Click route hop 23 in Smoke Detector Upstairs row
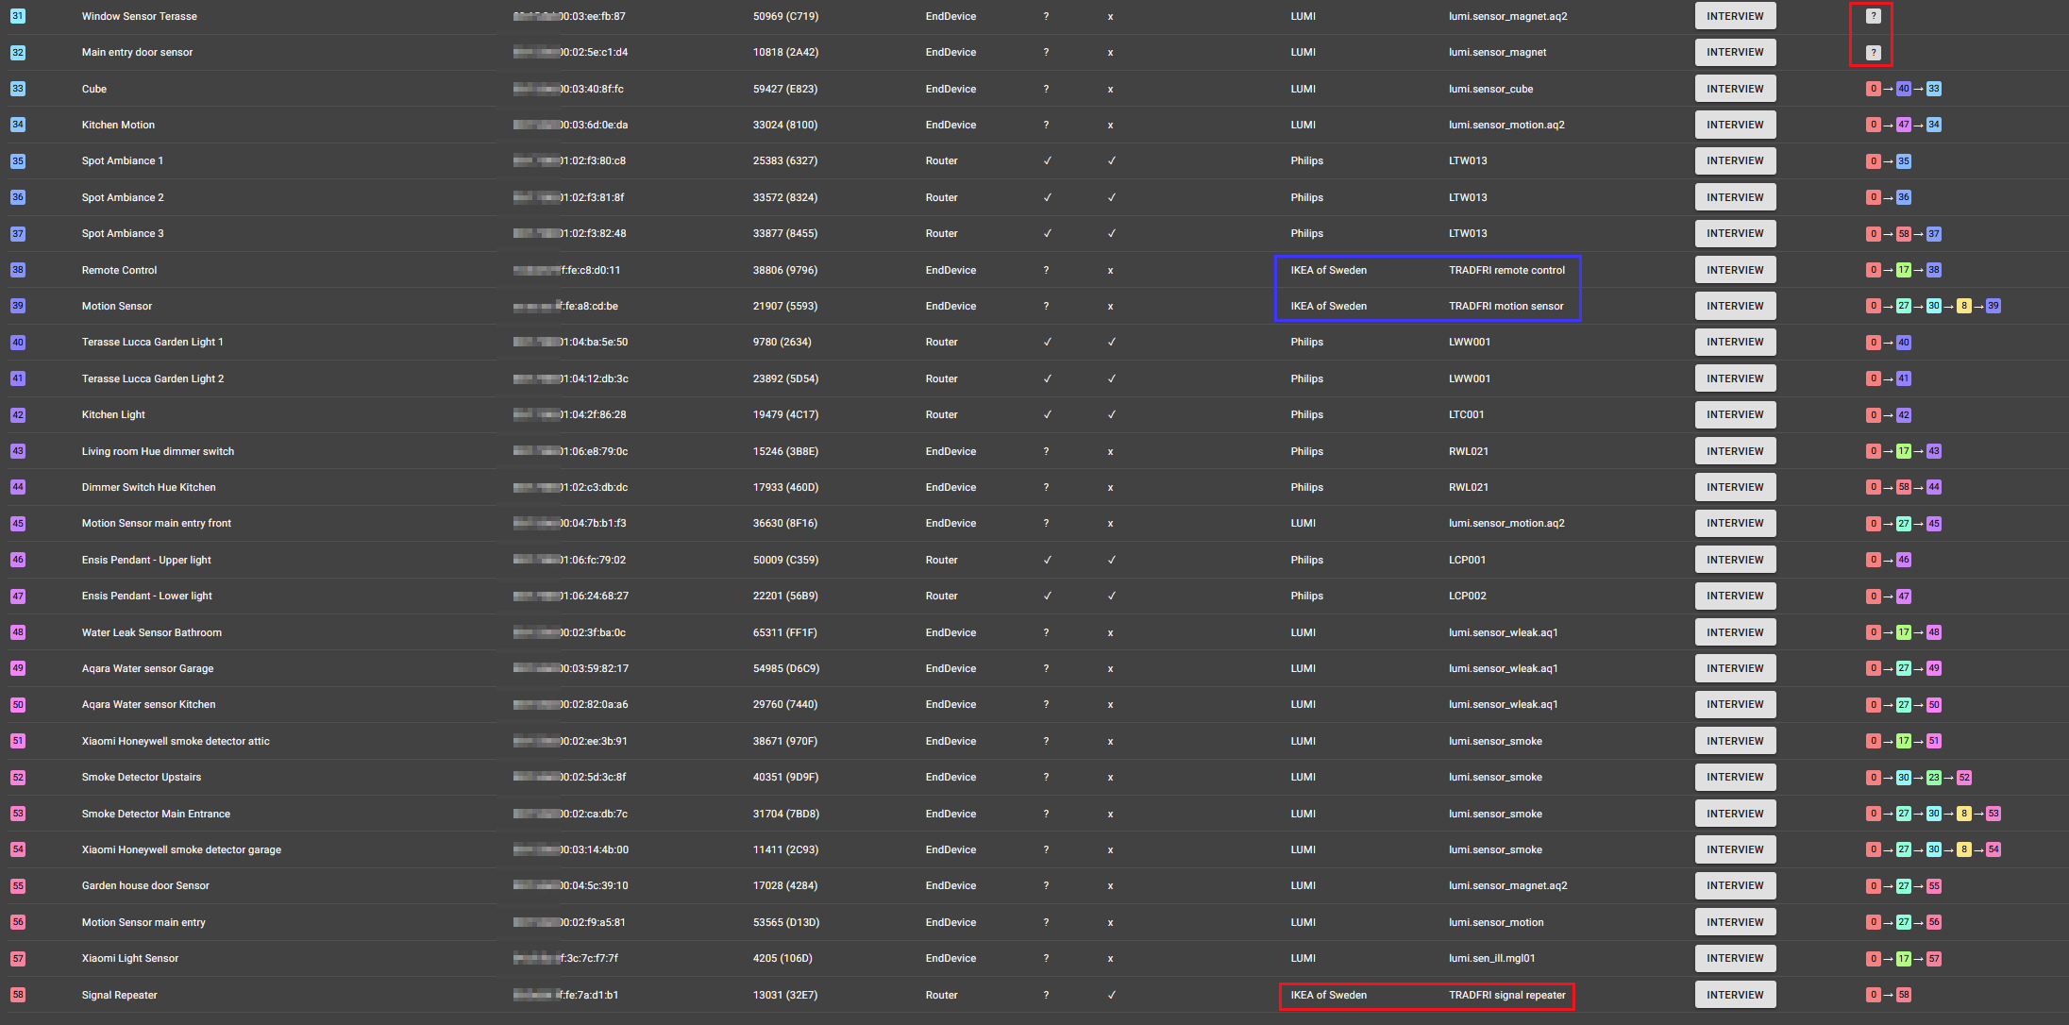The width and height of the screenshot is (2069, 1025). tap(1933, 778)
